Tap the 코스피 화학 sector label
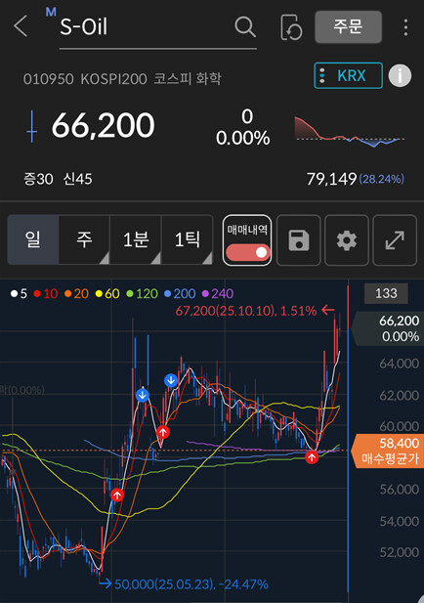Screen dimensions: 424x603 click(188, 79)
